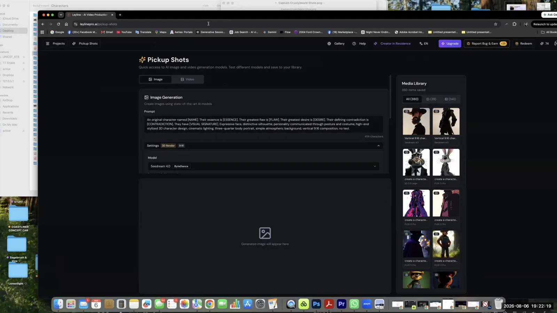Click the Report Bug & Earn button

click(x=486, y=43)
